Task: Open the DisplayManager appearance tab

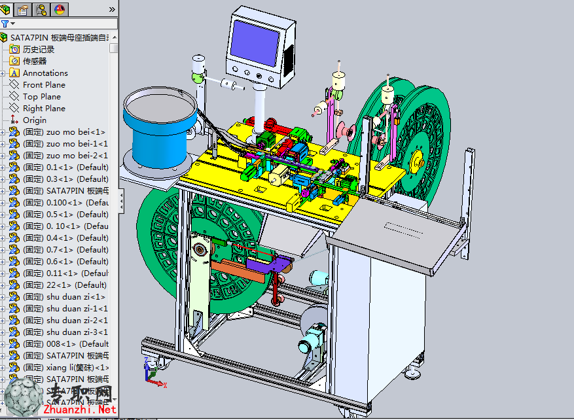Action: (60, 10)
